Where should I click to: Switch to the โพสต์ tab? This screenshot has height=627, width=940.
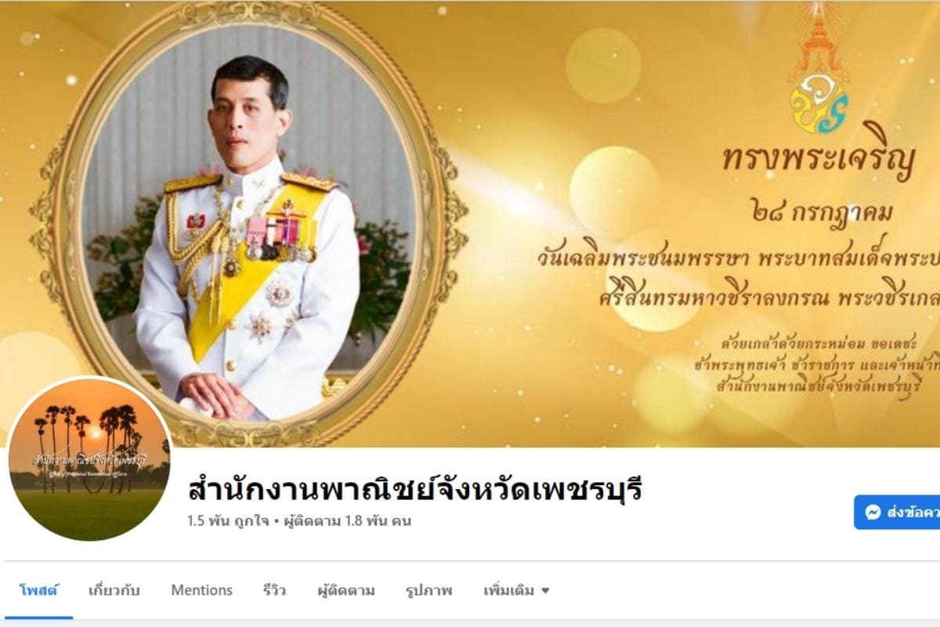(x=38, y=590)
